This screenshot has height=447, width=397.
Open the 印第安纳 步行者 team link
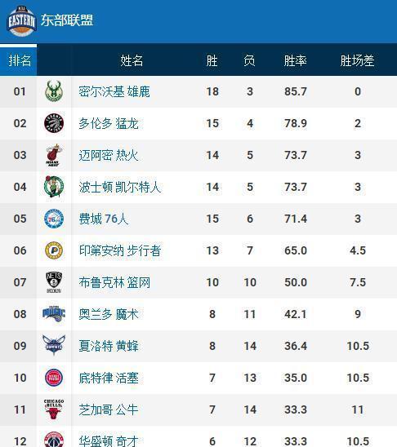point(120,251)
